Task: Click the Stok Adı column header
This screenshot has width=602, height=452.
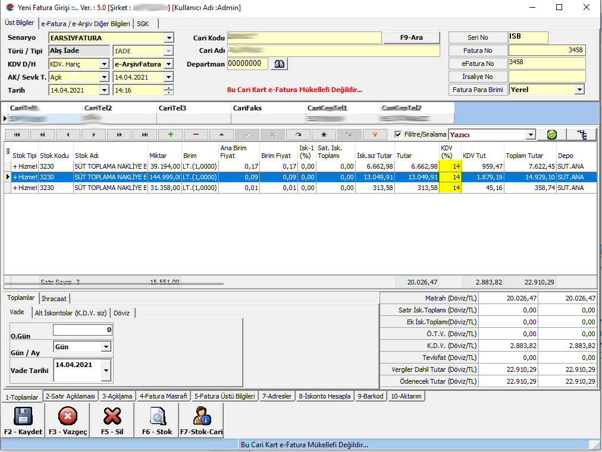Action: 110,156
